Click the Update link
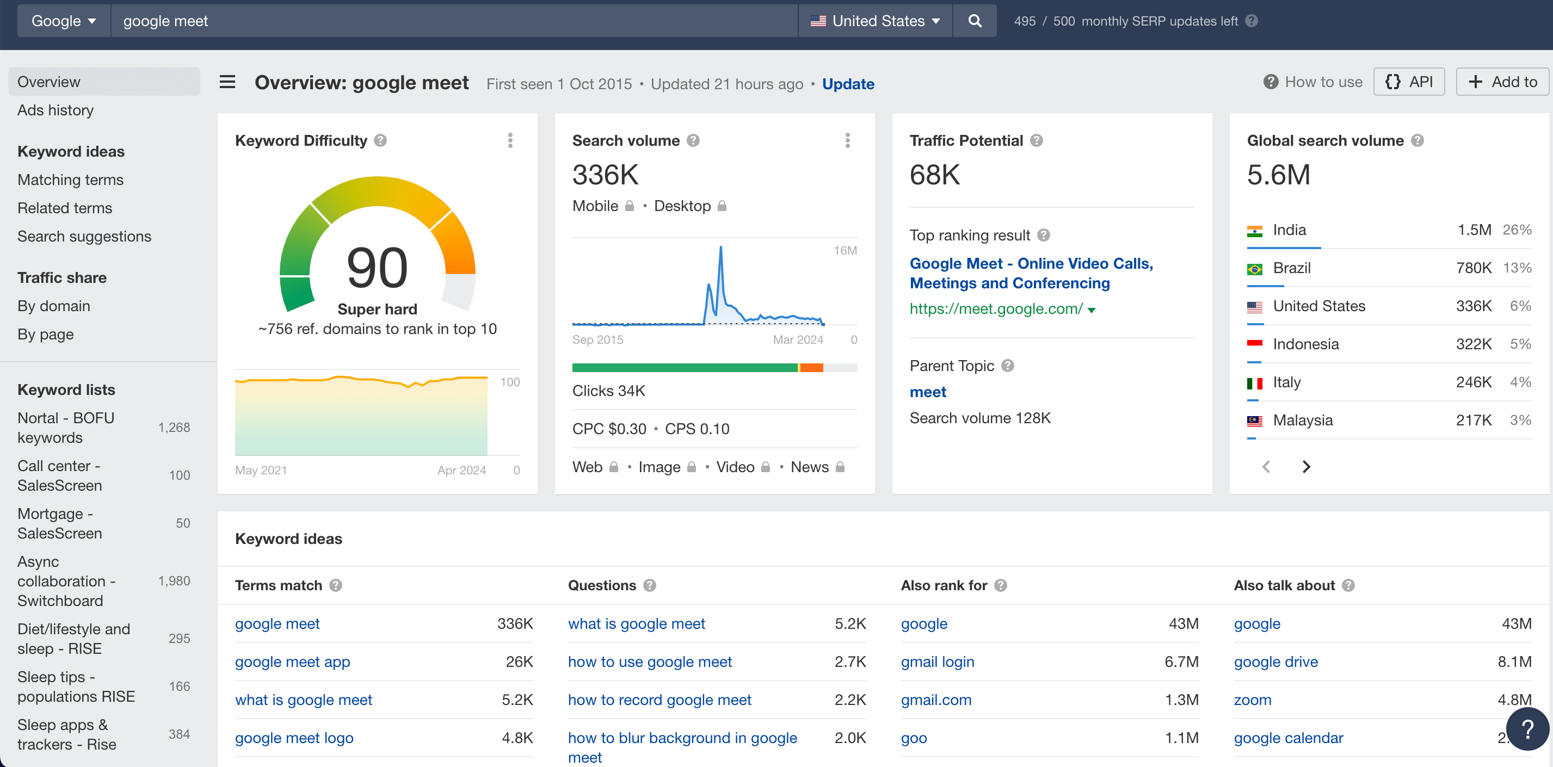The height and width of the screenshot is (767, 1553). (848, 84)
